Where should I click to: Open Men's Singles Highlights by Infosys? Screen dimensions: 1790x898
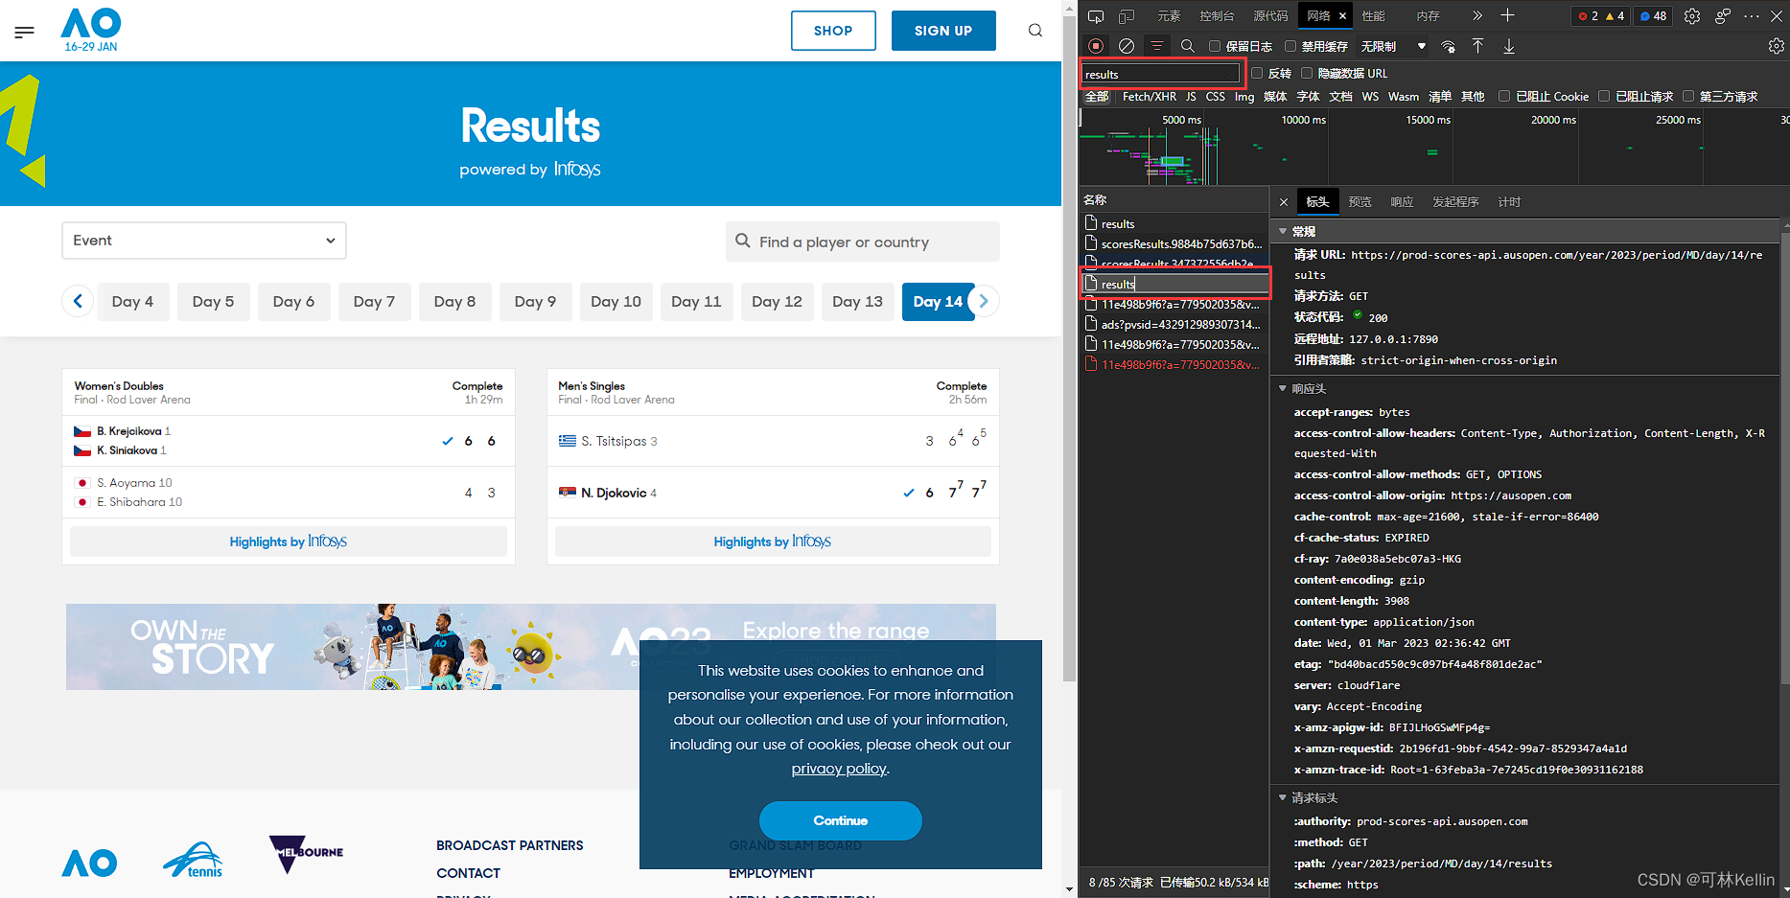(x=773, y=541)
